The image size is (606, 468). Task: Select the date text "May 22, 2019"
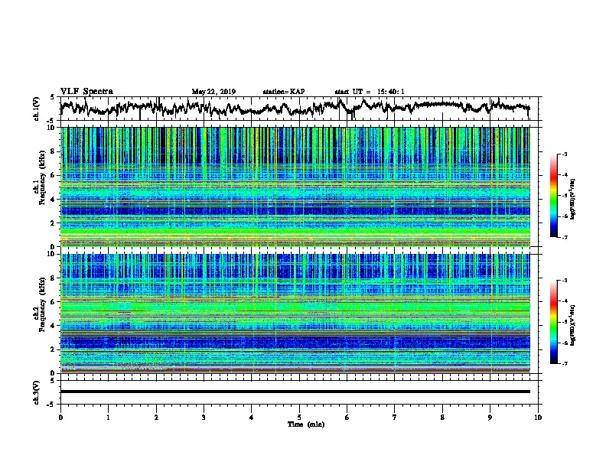(213, 92)
